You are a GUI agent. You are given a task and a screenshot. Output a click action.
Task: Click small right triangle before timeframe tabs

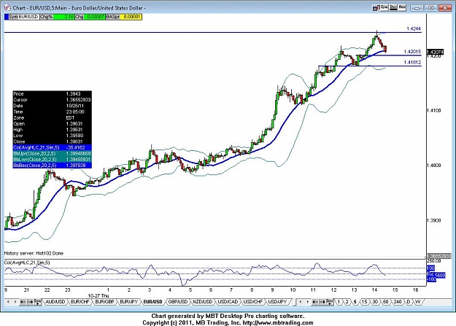308,302
